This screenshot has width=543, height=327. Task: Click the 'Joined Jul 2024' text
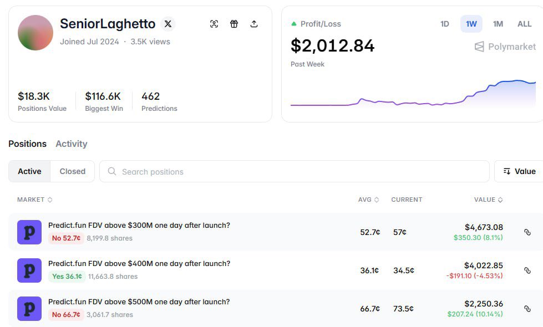(89, 42)
